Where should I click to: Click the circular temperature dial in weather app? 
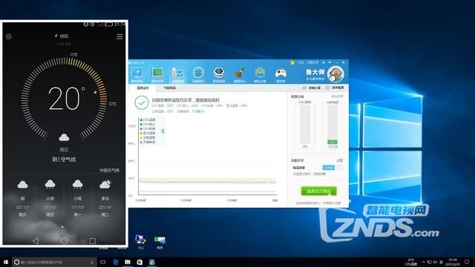point(64,99)
